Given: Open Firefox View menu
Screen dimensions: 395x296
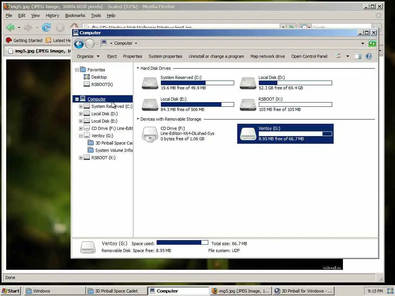Looking at the screenshot, I should coord(35,15).
